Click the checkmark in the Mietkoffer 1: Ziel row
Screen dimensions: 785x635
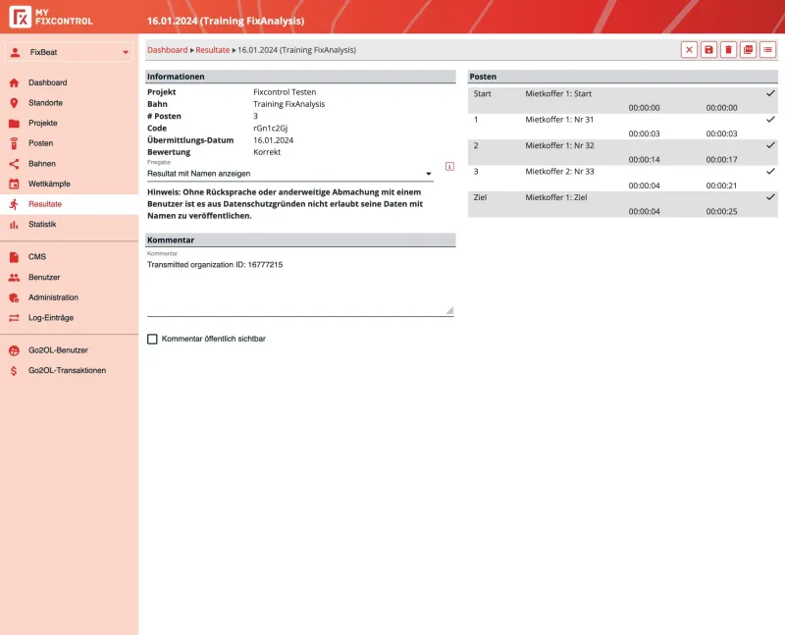click(x=770, y=197)
